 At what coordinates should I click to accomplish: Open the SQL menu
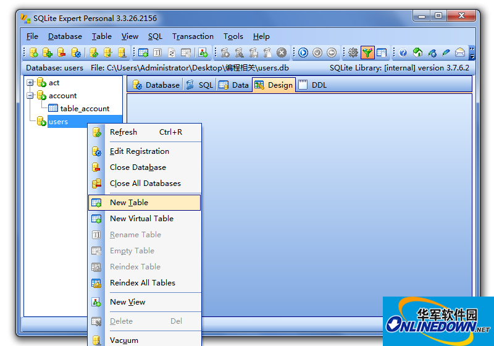click(156, 36)
